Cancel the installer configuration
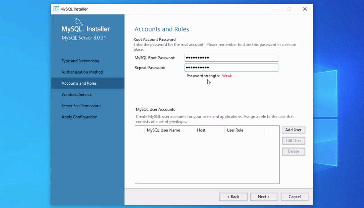 [295, 197]
